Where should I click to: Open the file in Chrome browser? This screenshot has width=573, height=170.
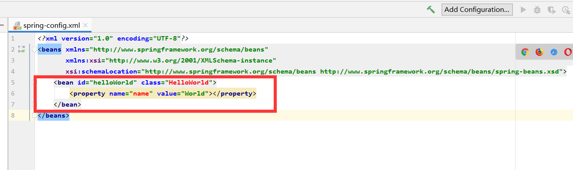point(525,52)
